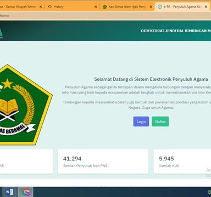Select the e-PA Penyuluh Agama tab
211x197 pixels.
click(x=182, y=7)
